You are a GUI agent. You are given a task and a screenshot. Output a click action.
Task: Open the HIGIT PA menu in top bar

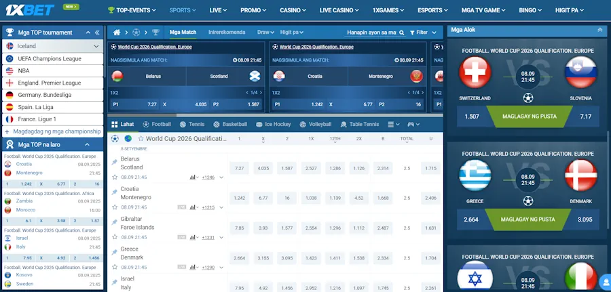(570, 10)
